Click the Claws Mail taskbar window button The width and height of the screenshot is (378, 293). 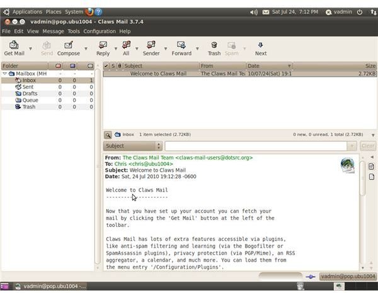coord(50,286)
